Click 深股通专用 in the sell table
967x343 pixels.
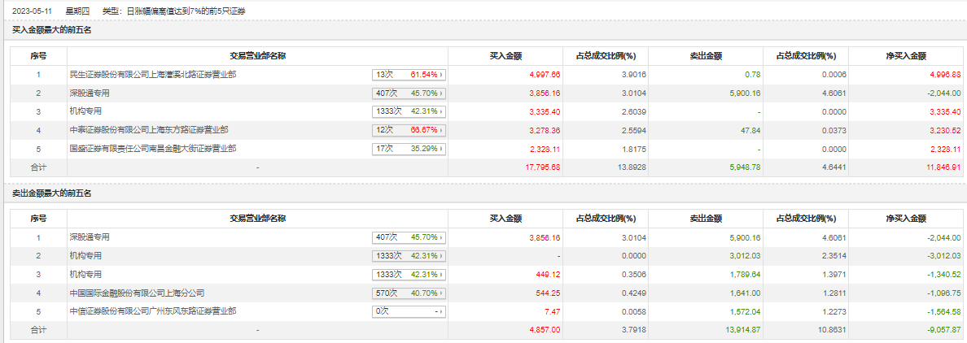[90, 237]
